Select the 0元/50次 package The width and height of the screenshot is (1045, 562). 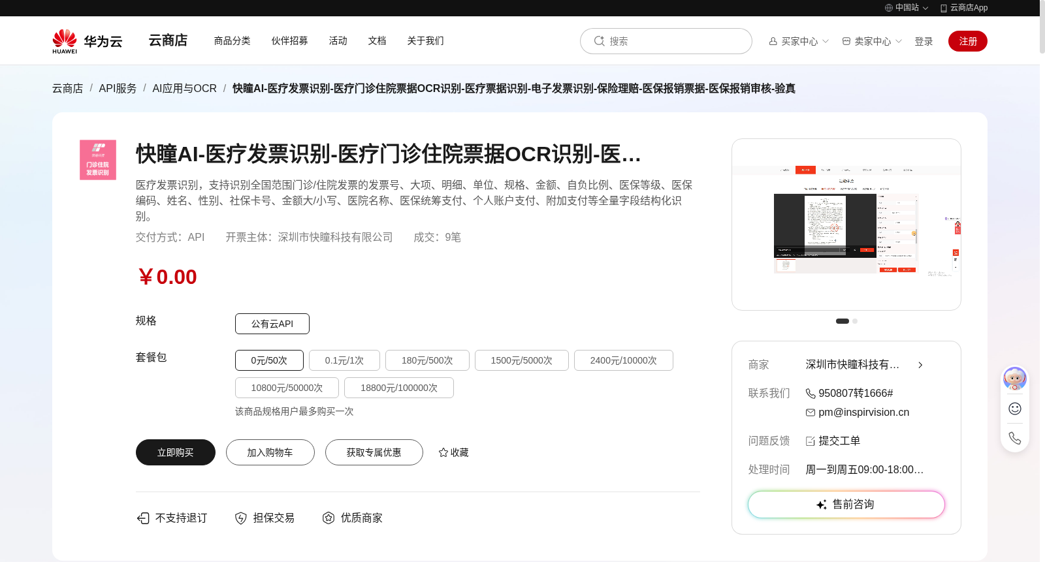click(x=269, y=360)
